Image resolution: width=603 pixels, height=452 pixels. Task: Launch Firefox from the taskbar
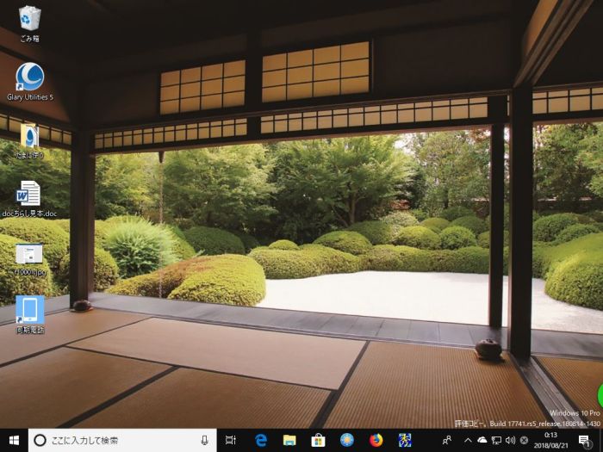pyautogui.click(x=376, y=440)
